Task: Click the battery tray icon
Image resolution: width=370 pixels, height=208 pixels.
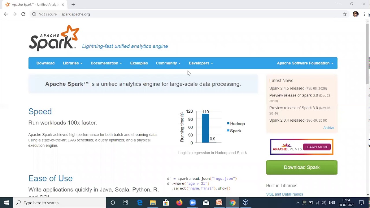Action: (x=311, y=203)
